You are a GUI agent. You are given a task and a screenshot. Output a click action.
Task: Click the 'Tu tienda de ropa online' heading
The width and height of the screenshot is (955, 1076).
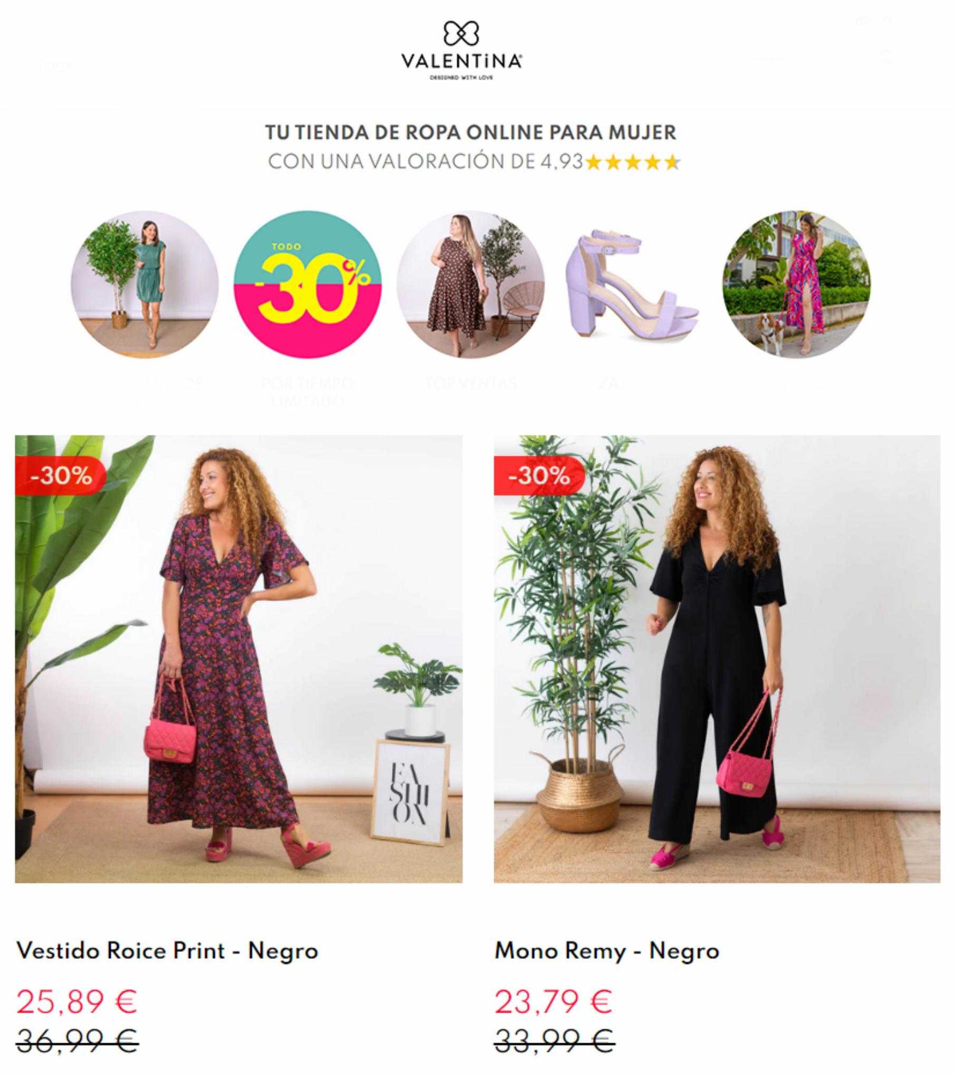click(x=470, y=132)
